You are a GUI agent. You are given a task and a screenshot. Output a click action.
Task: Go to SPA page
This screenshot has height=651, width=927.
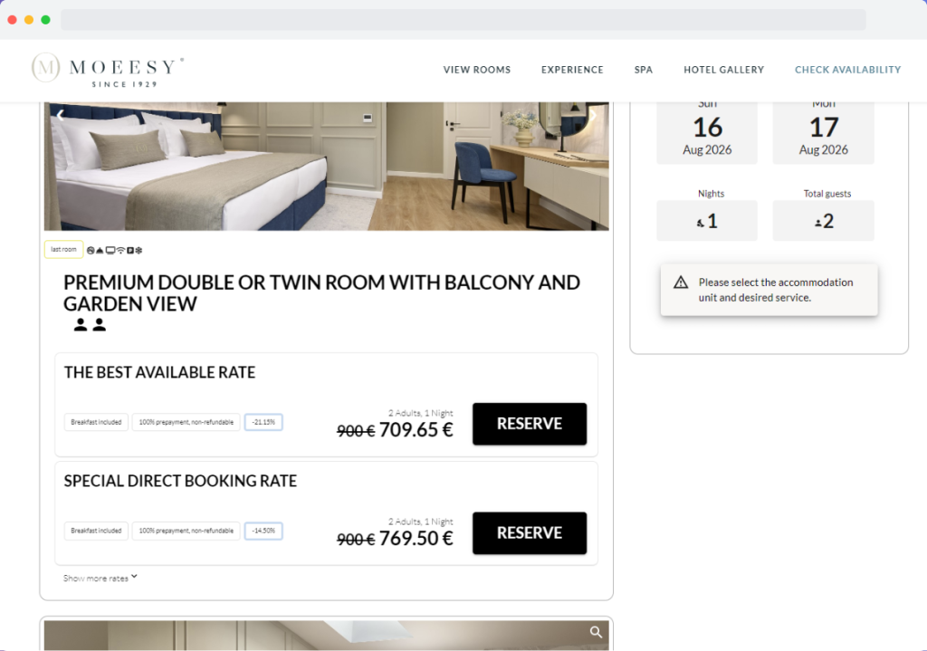[x=644, y=70]
